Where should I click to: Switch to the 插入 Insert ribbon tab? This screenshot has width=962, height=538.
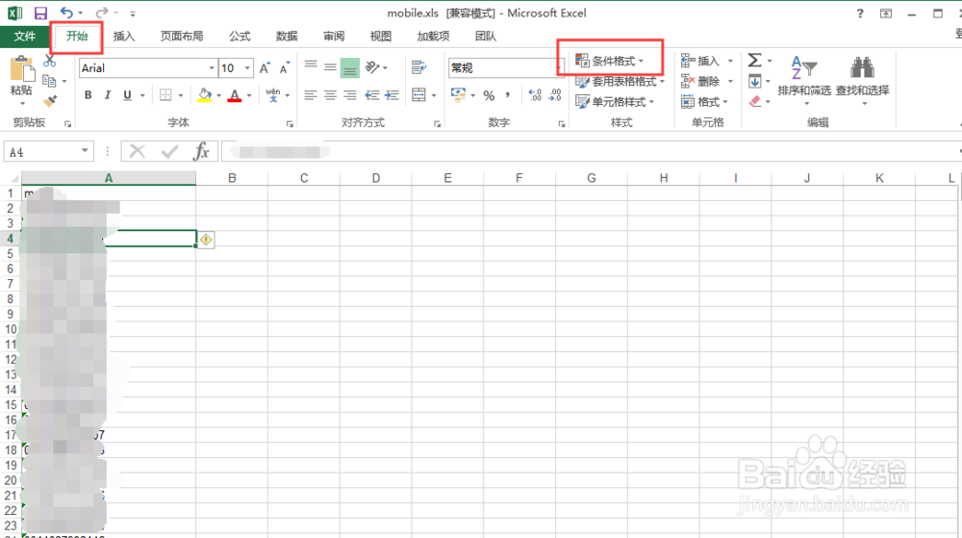tap(124, 37)
